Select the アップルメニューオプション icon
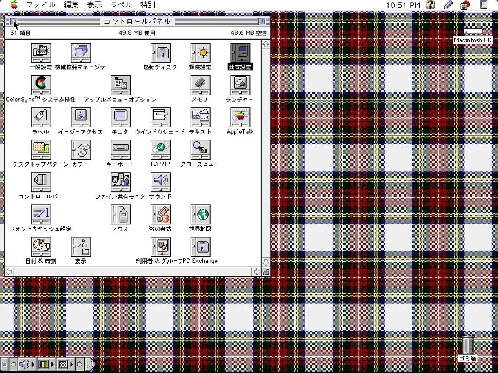The height and width of the screenshot is (373, 498). pos(121,85)
